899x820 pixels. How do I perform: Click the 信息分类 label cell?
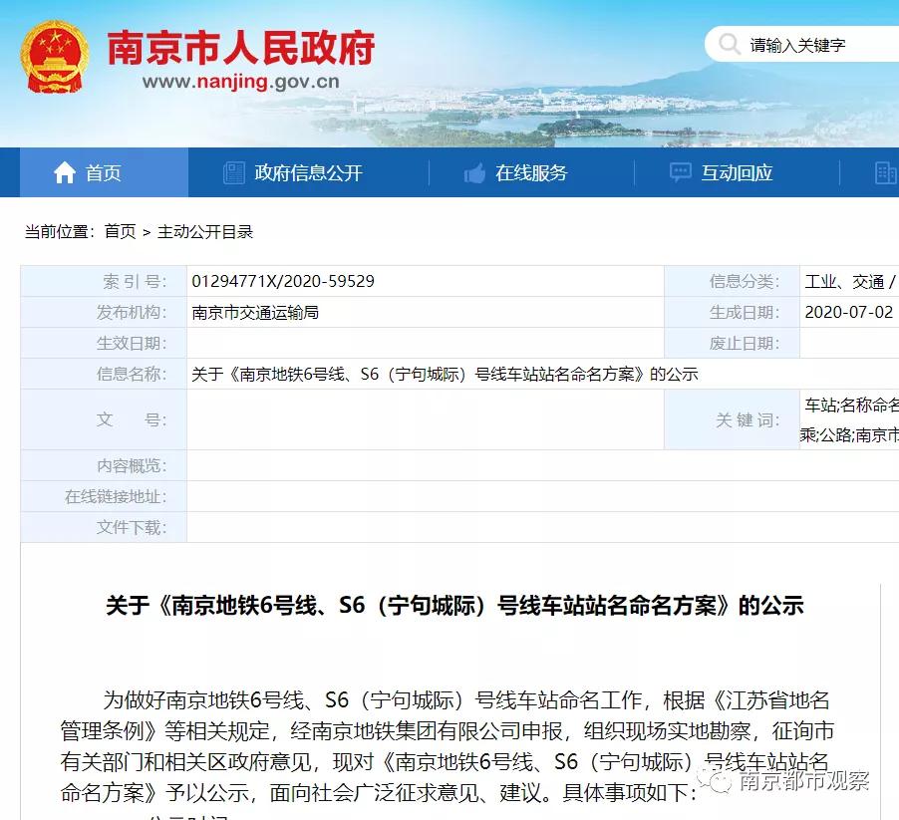(733, 281)
